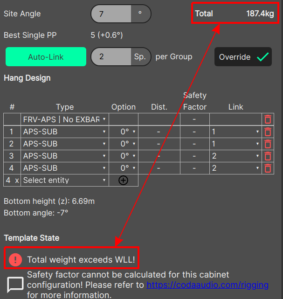
Task: Click the comment bubble info icon
Action: pos(15,285)
